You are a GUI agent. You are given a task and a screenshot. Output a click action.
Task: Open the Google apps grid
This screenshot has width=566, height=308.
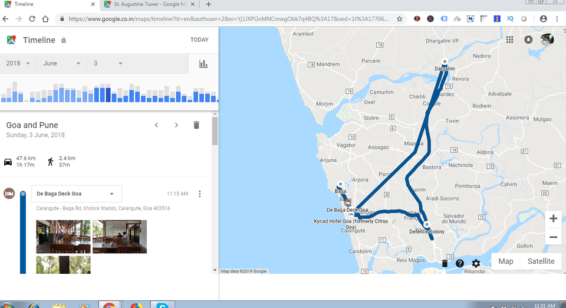click(x=509, y=40)
